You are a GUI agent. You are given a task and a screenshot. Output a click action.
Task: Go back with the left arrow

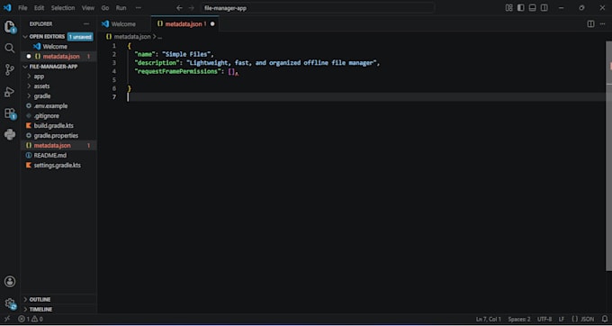(179, 8)
